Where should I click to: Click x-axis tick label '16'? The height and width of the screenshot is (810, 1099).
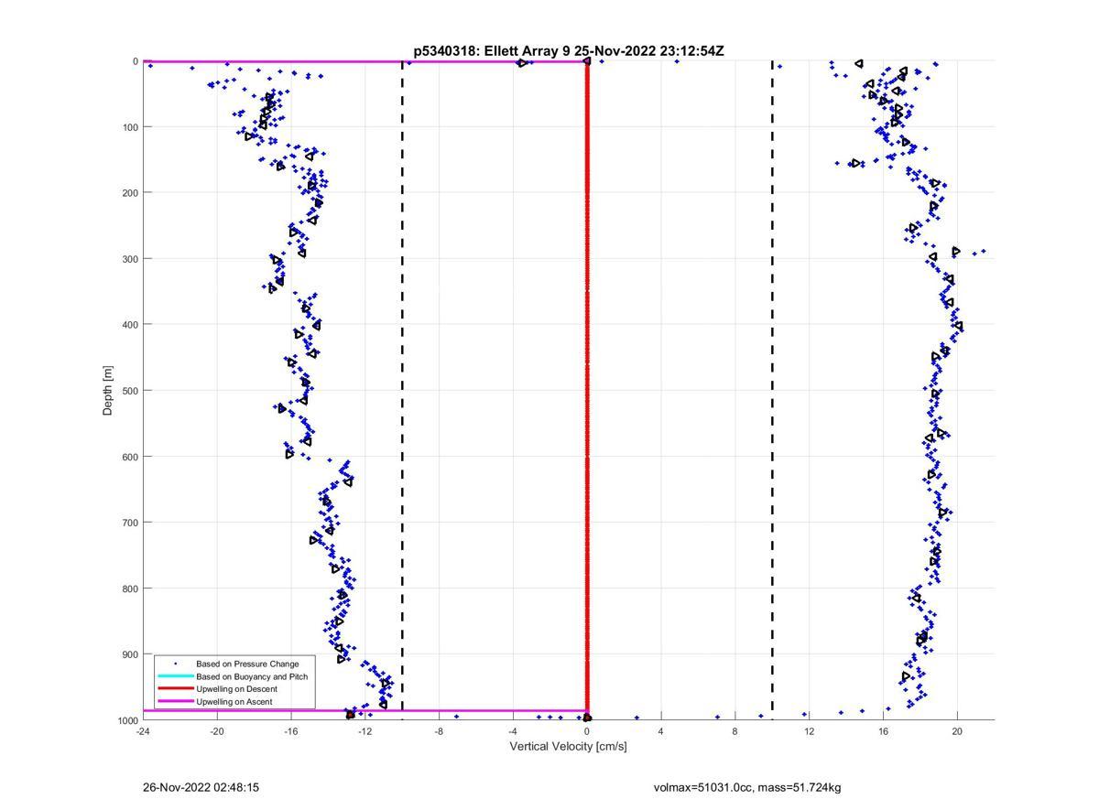pos(883,731)
